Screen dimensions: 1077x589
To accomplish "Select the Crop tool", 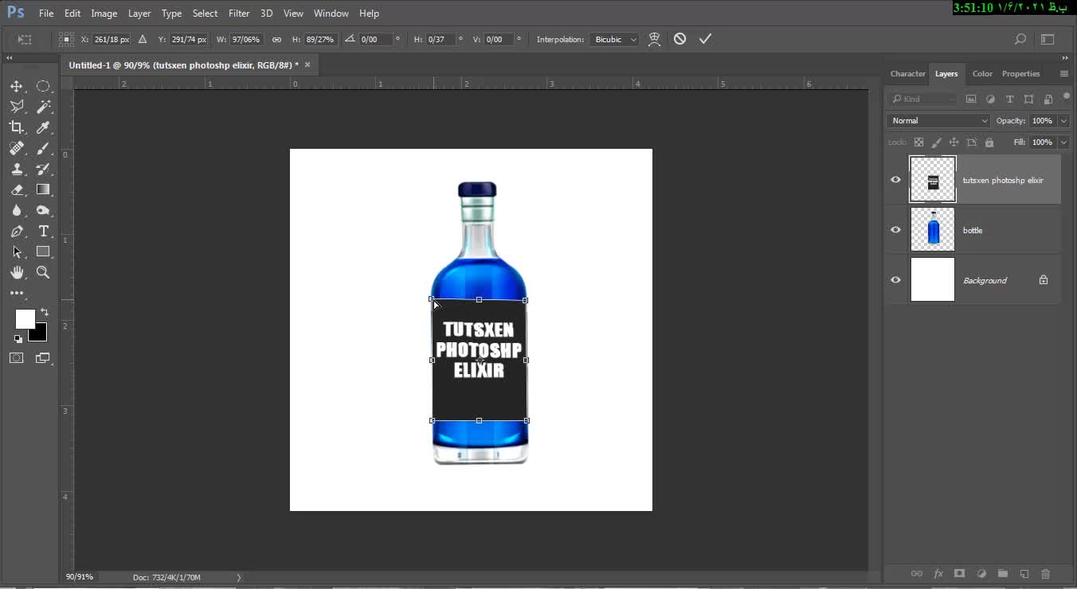I will pos(17,127).
